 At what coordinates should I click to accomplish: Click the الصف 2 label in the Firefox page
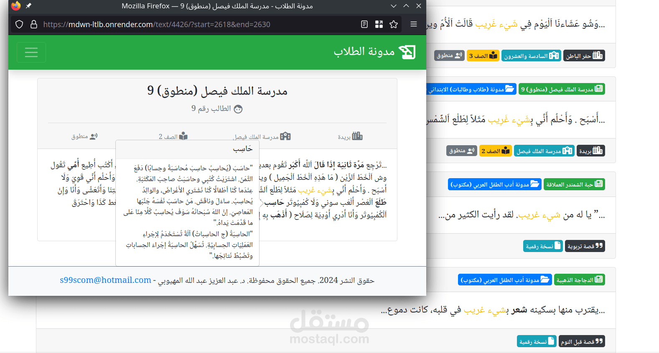click(173, 136)
